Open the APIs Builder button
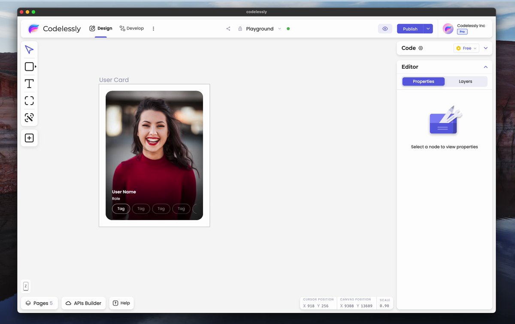The height and width of the screenshot is (324, 515). point(83,303)
